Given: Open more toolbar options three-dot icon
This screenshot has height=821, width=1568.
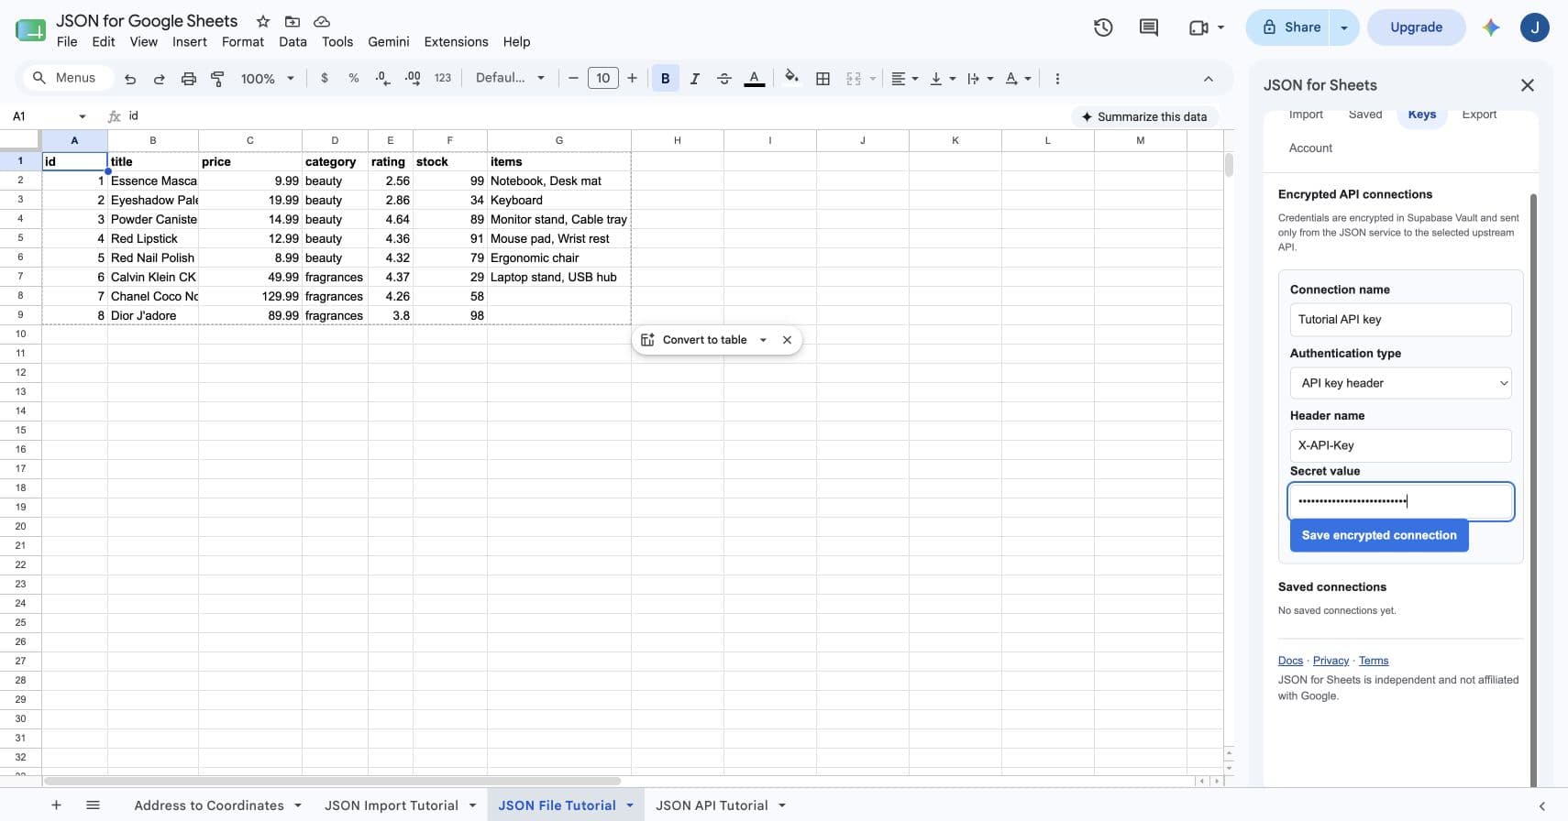Looking at the screenshot, I should pyautogui.click(x=1057, y=79).
